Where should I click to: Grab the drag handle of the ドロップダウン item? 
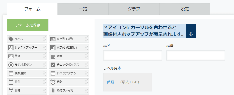pyautogui.click(x=86, y=73)
